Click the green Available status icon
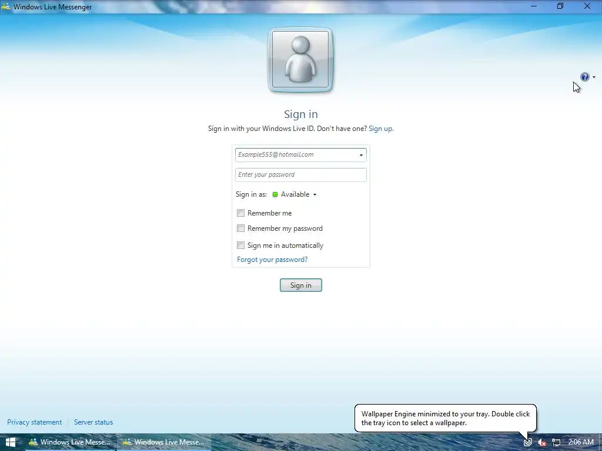 coord(275,194)
